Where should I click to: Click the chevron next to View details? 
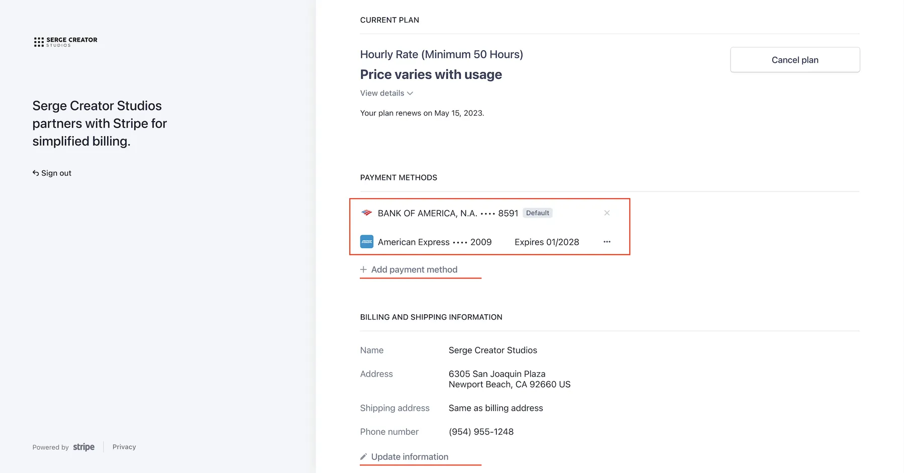(410, 93)
